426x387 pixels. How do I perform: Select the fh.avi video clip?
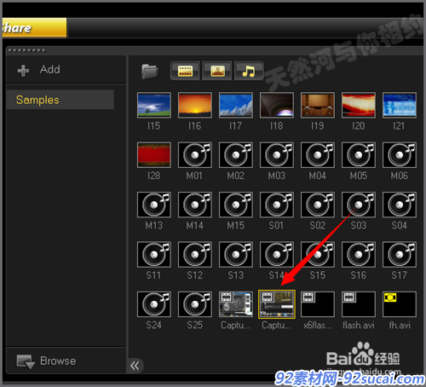pyautogui.click(x=400, y=304)
